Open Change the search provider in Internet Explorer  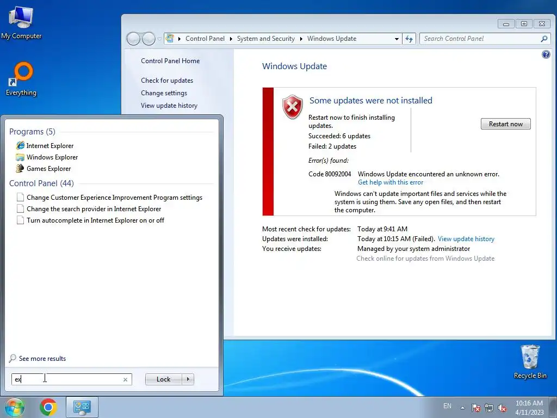click(94, 208)
